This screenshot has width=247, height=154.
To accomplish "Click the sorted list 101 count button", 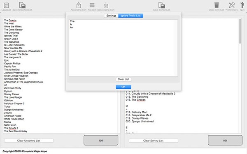I will click(x=225, y=140).
